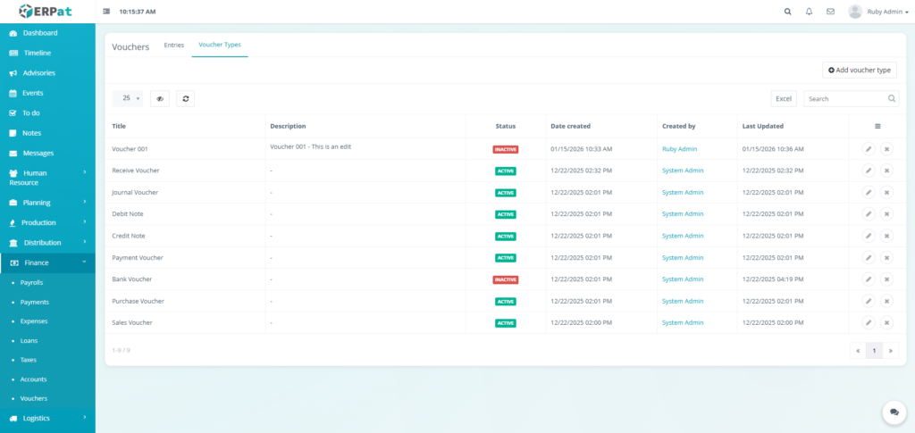Viewport: 915px width, 433px height.
Task: Switch to the Entries tab
Action: tap(174, 45)
